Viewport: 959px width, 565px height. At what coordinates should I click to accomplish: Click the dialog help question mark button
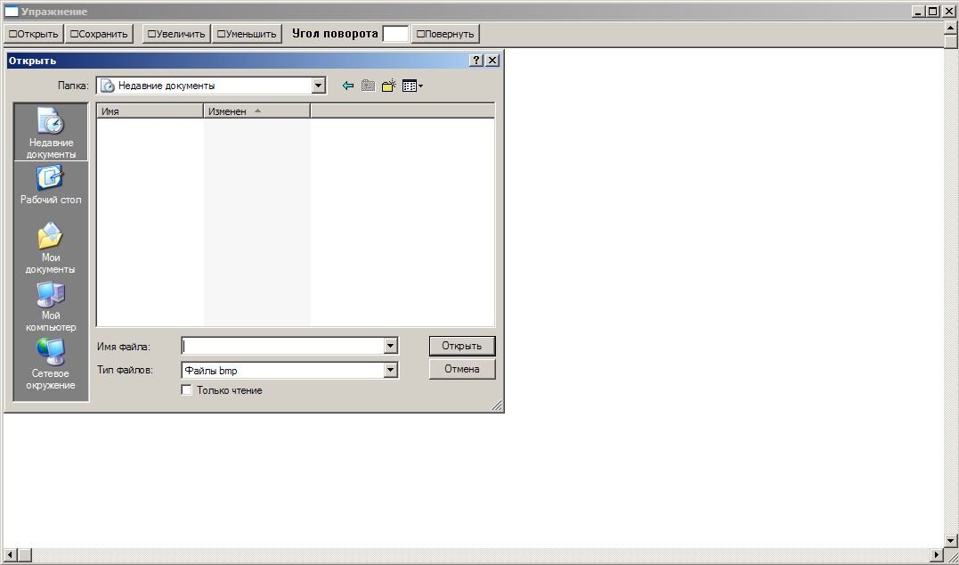click(x=476, y=61)
